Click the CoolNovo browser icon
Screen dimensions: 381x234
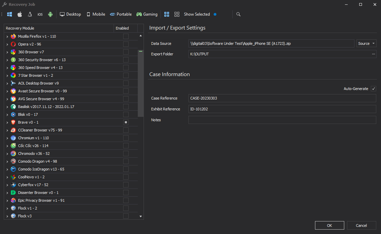coord(13,177)
